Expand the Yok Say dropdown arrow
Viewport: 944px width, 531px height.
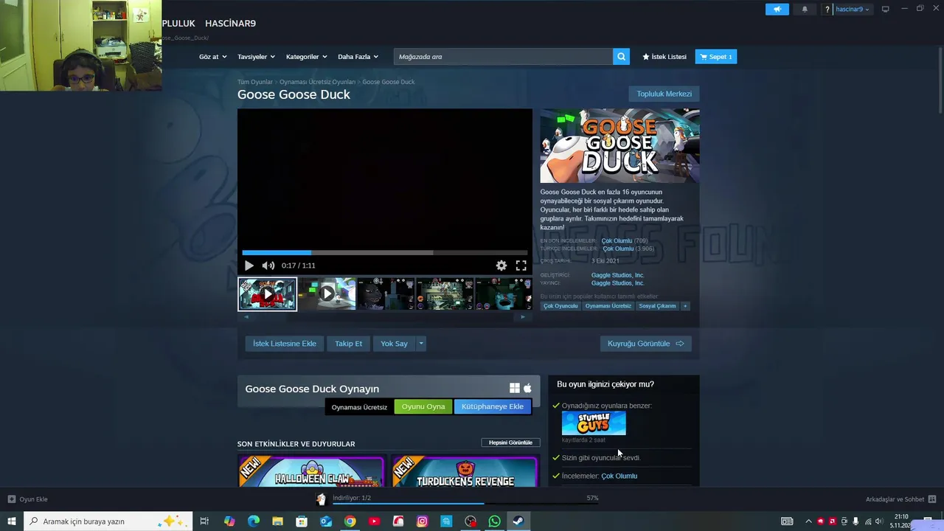[x=421, y=344]
